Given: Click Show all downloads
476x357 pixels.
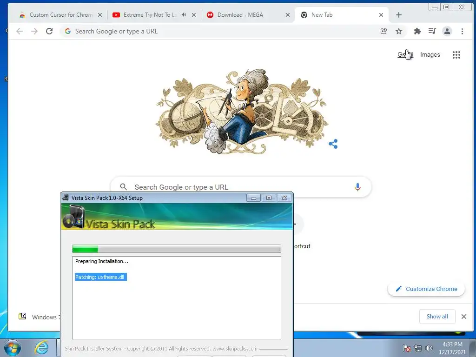Looking at the screenshot, I should 437,316.
